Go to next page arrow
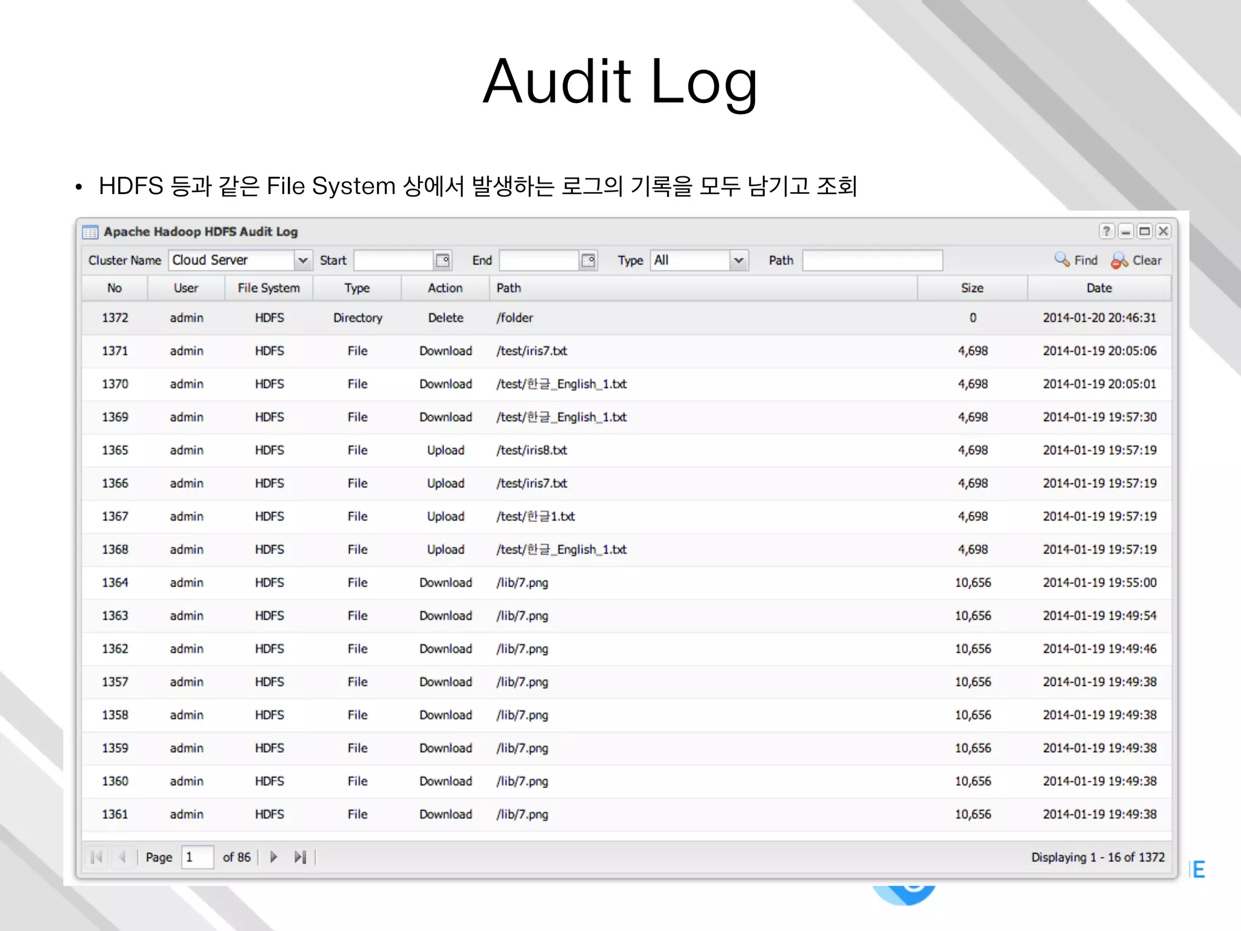Image resolution: width=1241 pixels, height=931 pixels. pos(273,857)
